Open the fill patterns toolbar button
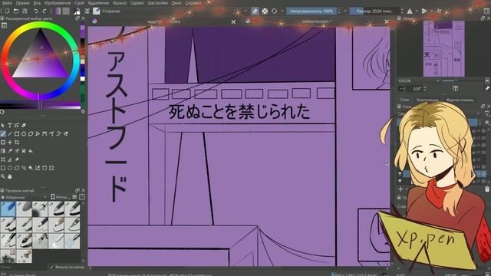Viewport: 491px width, 276px height. coord(66,11)
